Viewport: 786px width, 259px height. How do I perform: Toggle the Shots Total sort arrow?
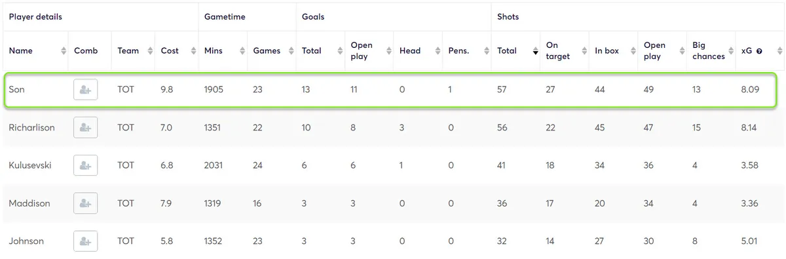[x=535, y=52]
